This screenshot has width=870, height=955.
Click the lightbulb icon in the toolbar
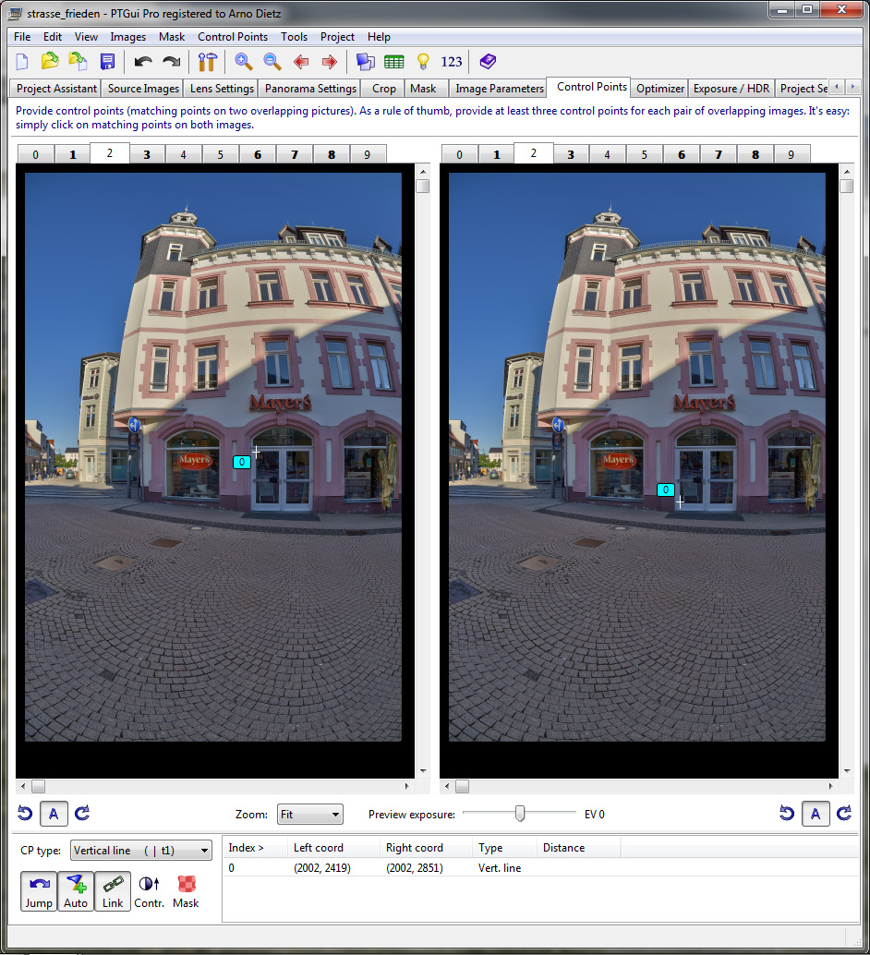tap(423, 62)
